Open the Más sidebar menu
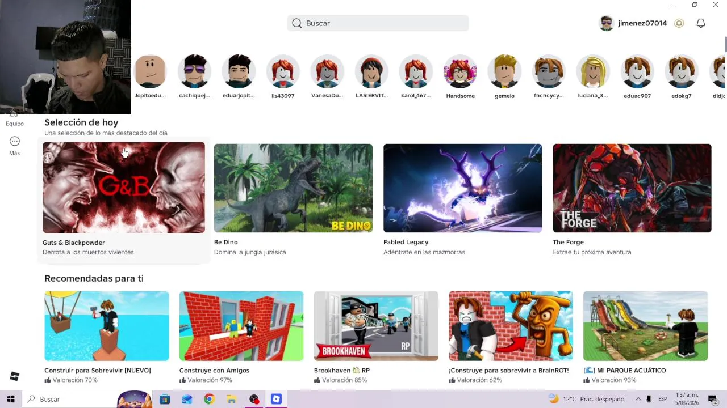Image resolution: width=727 pixels, height=408 pixels. [x=15, y=146]
